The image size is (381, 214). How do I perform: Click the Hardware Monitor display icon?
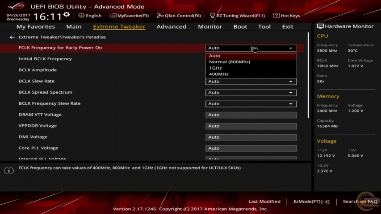tap(320, 26)
